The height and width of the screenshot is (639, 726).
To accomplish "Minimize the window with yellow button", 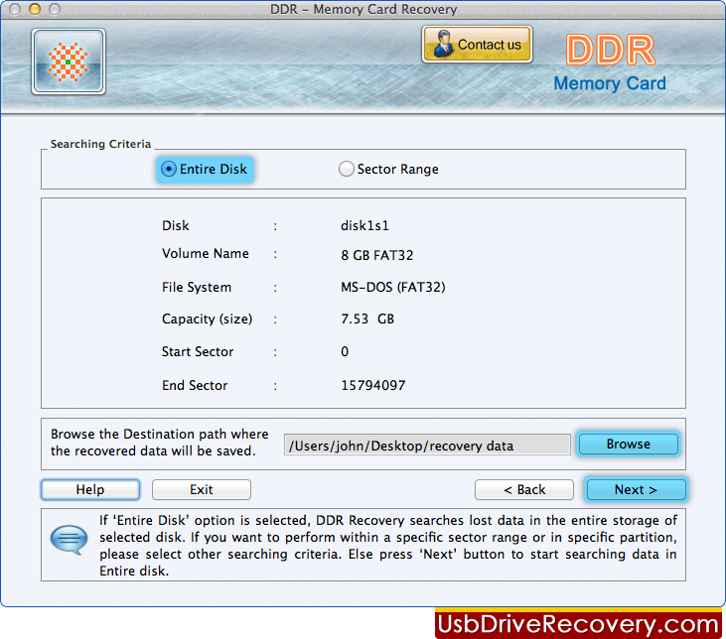I will coord(35,9).
